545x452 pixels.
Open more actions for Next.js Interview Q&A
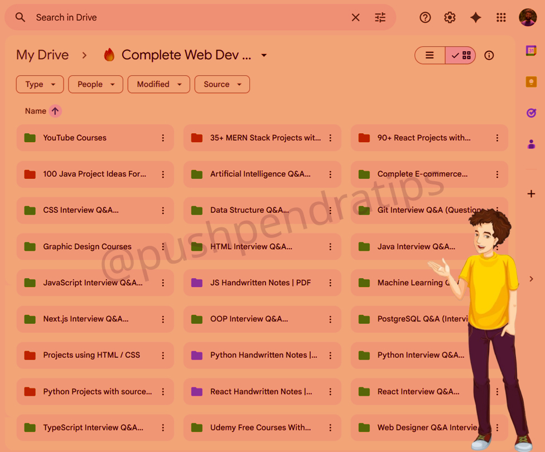pyautogui.click(x=163, y=319)
